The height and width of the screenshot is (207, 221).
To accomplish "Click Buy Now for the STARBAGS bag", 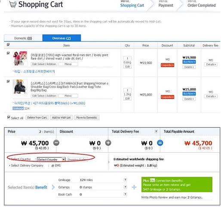I will (x=189, y=94).
